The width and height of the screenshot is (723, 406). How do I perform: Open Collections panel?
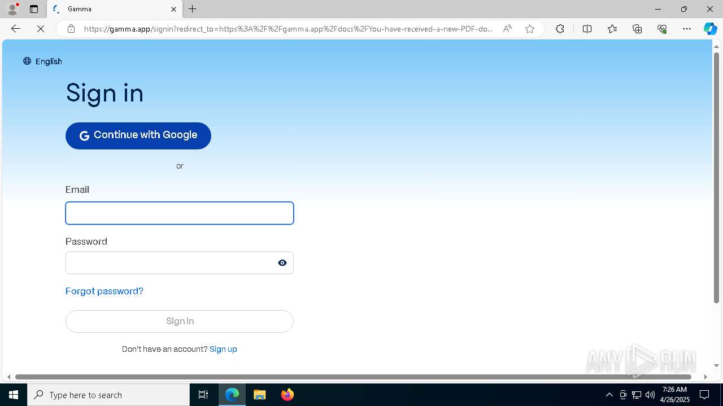tap(637, 29)
